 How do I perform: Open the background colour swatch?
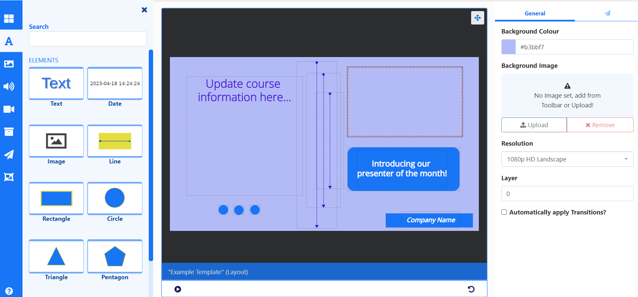[508, 47]
